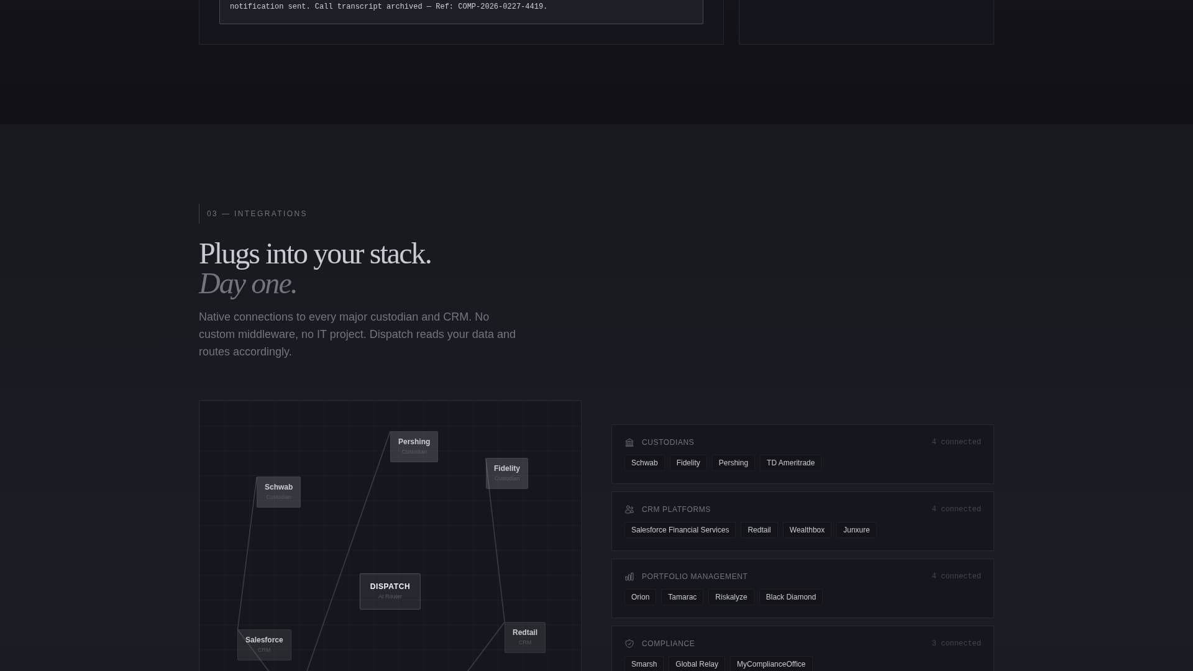The height and width of the screenshot is (671, 1193).
Task: Click the TD Ameritrade integration tag
Action: [x=790, y=463]
